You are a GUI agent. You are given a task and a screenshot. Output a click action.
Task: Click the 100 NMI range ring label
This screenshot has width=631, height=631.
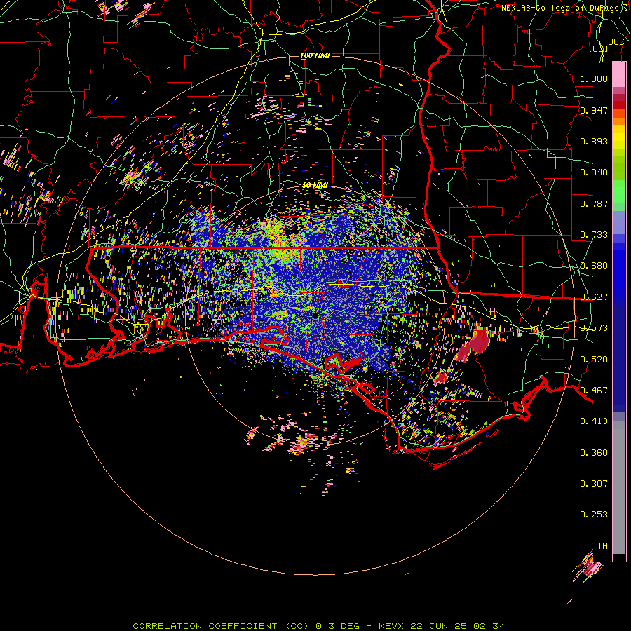pyautogui.click(x=315, y=55)
